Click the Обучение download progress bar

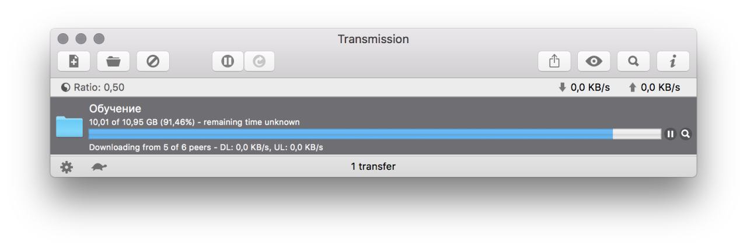click(x=373, y=134)
